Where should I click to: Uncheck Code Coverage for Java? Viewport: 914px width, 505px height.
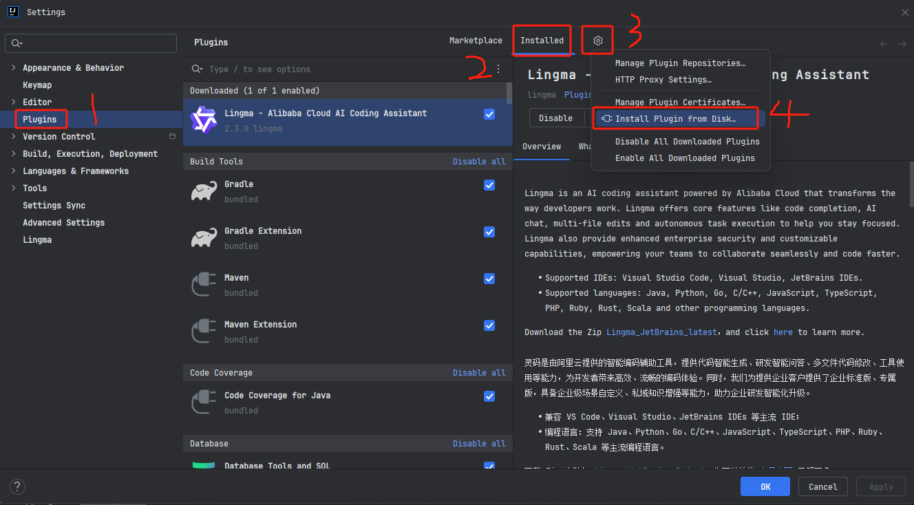[x=489, y=396]
